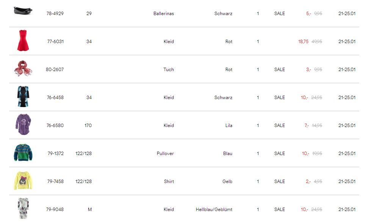
Task: Open the purple dress thumbnail
Action: coord(23,125)
